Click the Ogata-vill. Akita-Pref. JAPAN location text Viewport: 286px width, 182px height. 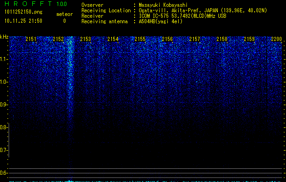(x=203, y=10)
